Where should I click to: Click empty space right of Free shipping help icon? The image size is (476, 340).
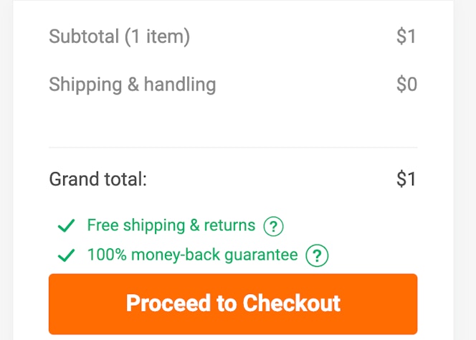pos(351,226)
